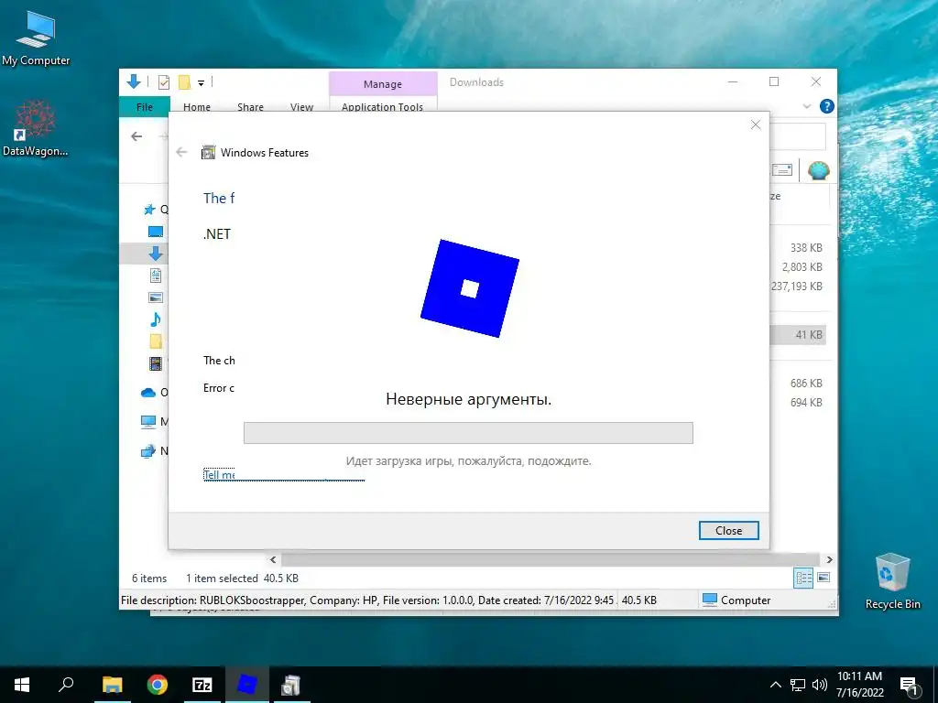Viewport: 938px width, 703px height.
Task: Click New Folder quick access icon
Action: point(184,82)
